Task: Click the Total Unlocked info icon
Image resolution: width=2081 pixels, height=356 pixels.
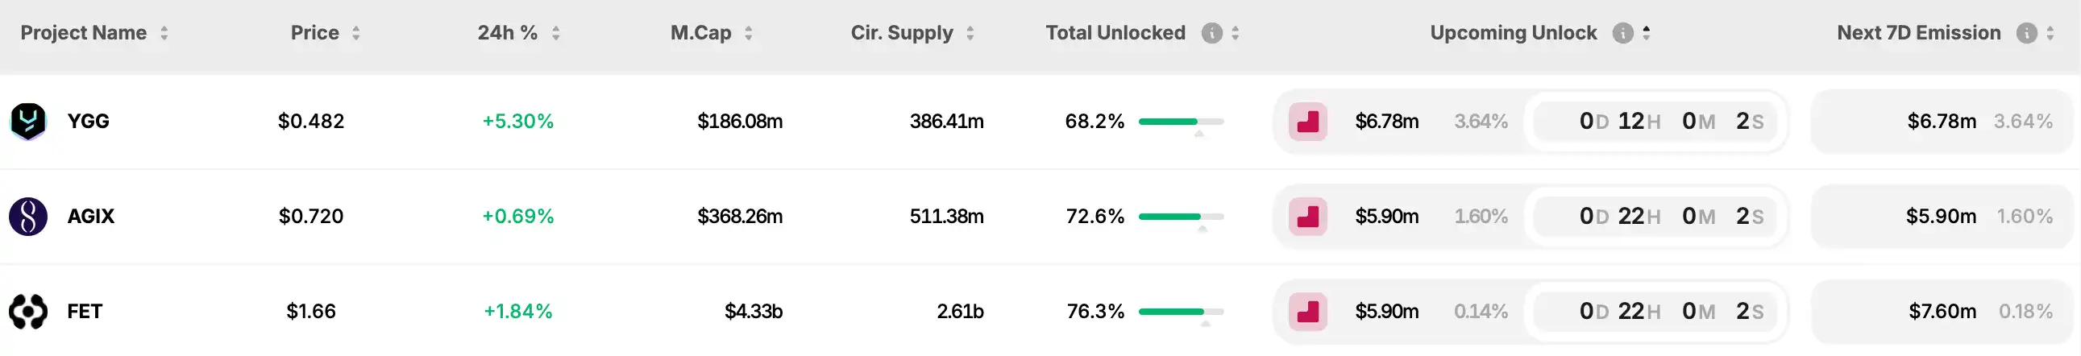Action: (1211, 33)
